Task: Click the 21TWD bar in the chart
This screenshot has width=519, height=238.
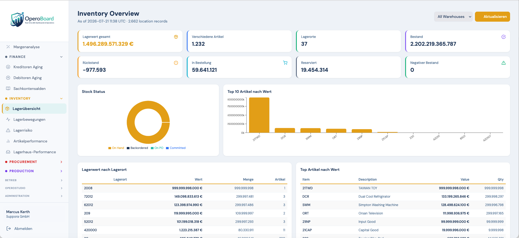Action: click(x=259, y=115)
